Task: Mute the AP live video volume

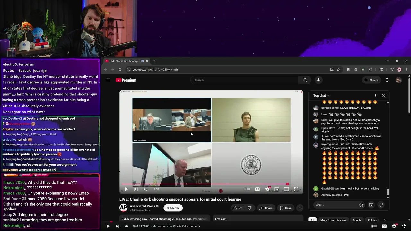Action: [x=145, y=189]
